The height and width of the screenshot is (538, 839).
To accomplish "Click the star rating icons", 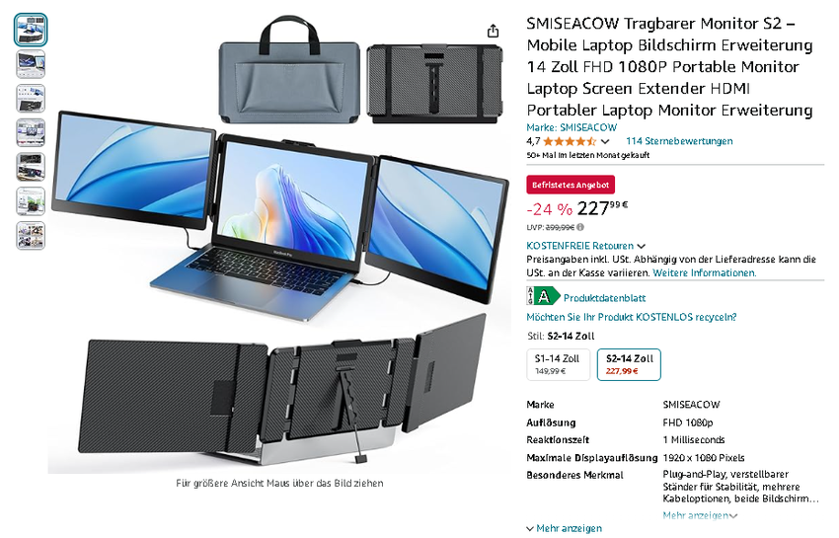I will point(570,141).
